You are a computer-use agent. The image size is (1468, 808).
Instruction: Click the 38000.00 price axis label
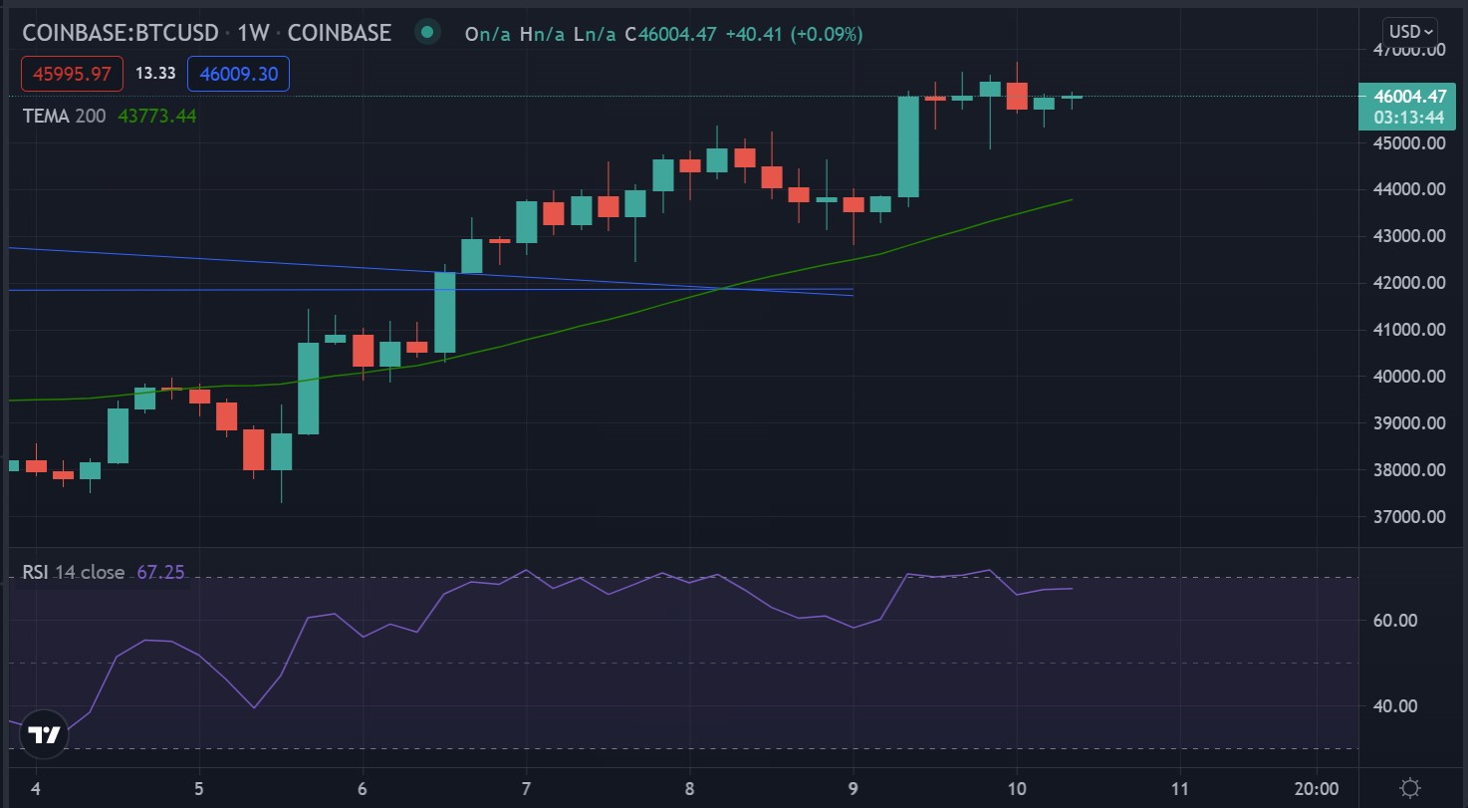[x=1409, y=470]
